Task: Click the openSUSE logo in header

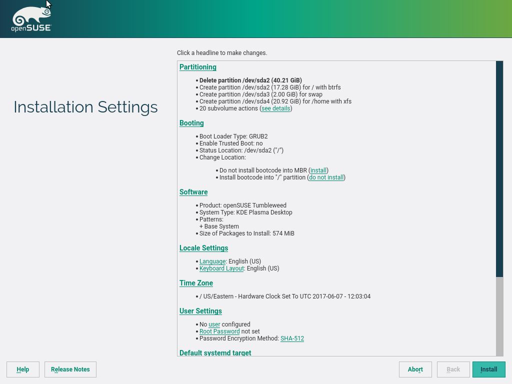Action: 31,19
